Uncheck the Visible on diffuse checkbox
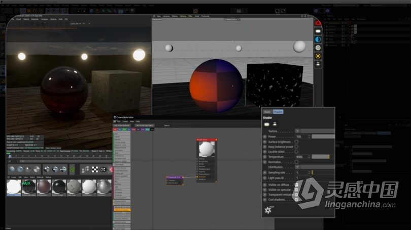This screenshot has height=230, width=411. tap(296, 185)
